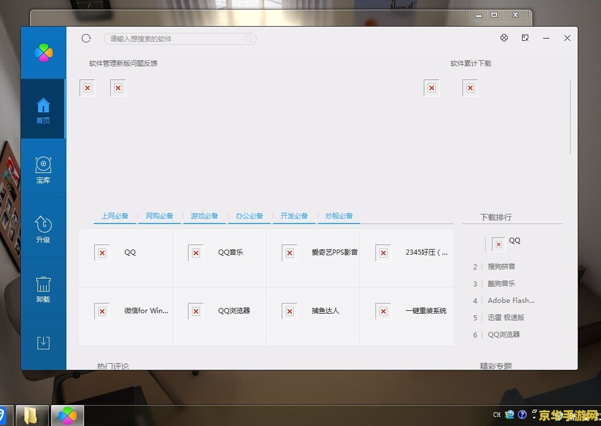Focus the software search input field
This screenshot has width=601, height=426.
pyautogui.click(x=180, y=39)
